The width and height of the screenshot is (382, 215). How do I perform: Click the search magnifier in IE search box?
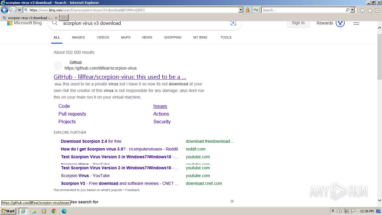(x=347, y=10)
